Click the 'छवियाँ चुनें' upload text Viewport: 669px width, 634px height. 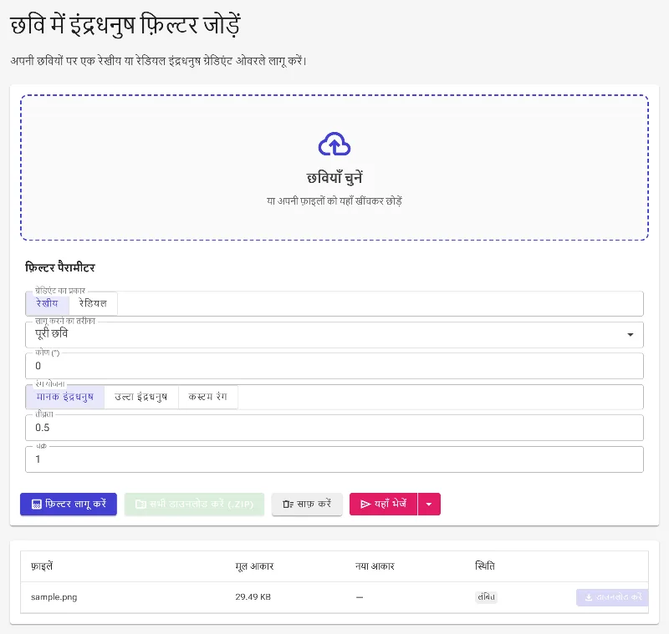coord(334,178)
